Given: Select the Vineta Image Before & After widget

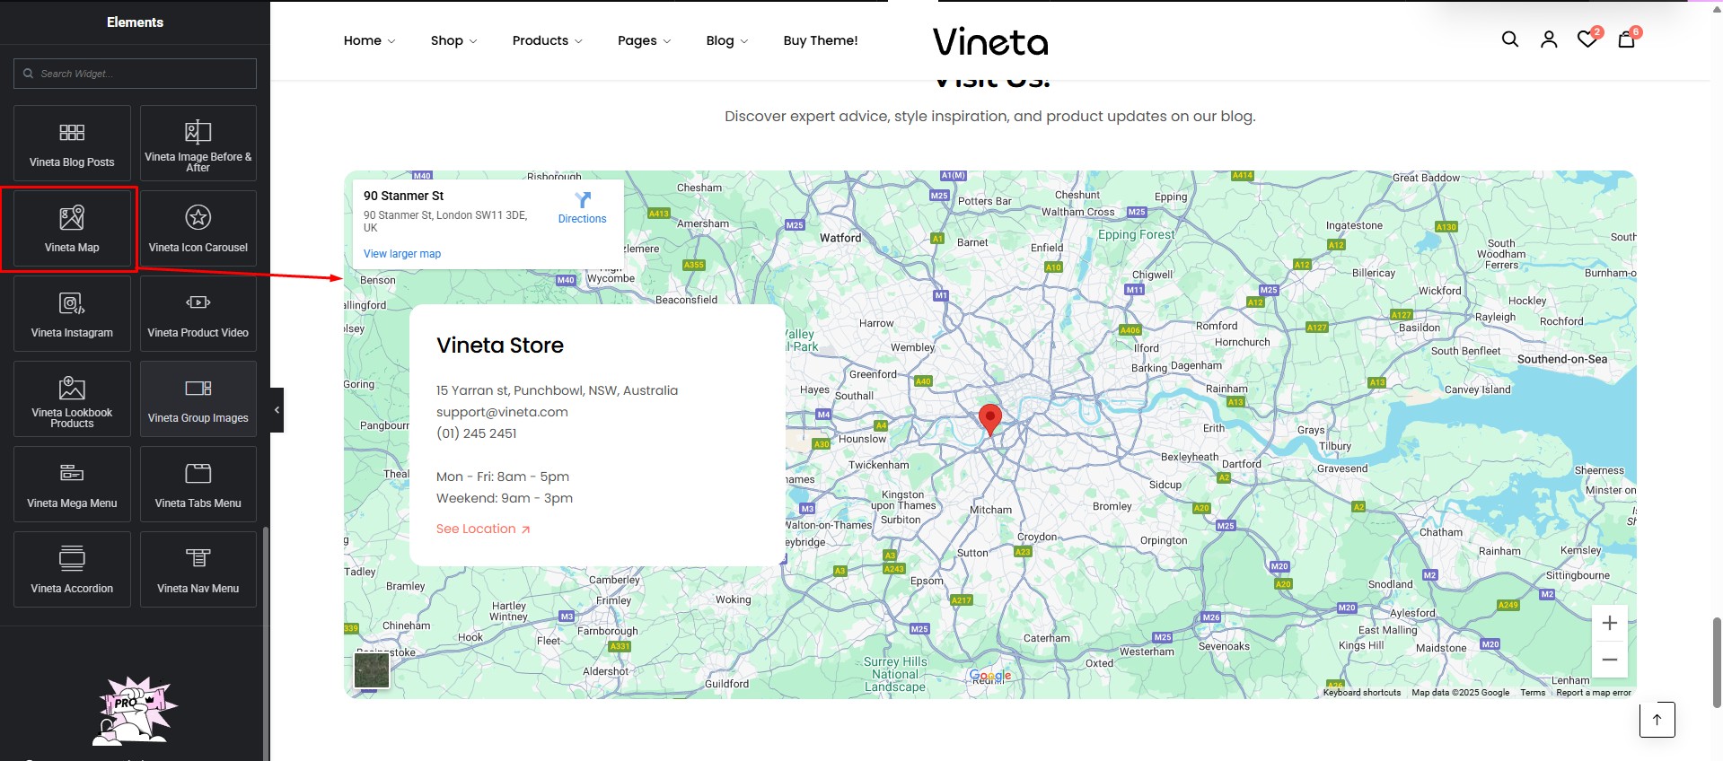Looking at the screenshot, I should coord(198,143).
